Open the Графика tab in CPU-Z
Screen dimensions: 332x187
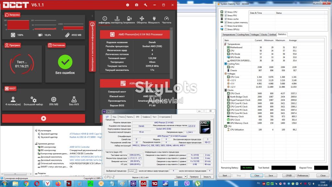(146, 117)
